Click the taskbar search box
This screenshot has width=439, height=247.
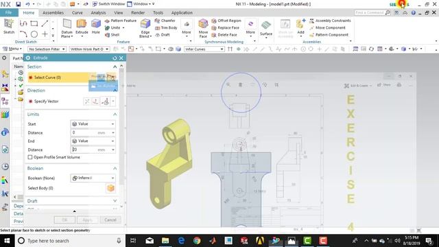point(70,241)
